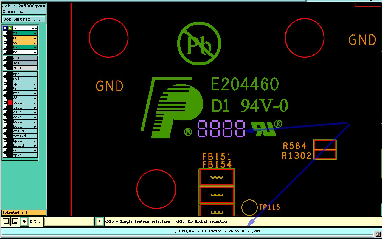Click the exclamation mark execute button
Image resolution: width=382 pixels, height=239 pixels.
click(x=100, y=221)
